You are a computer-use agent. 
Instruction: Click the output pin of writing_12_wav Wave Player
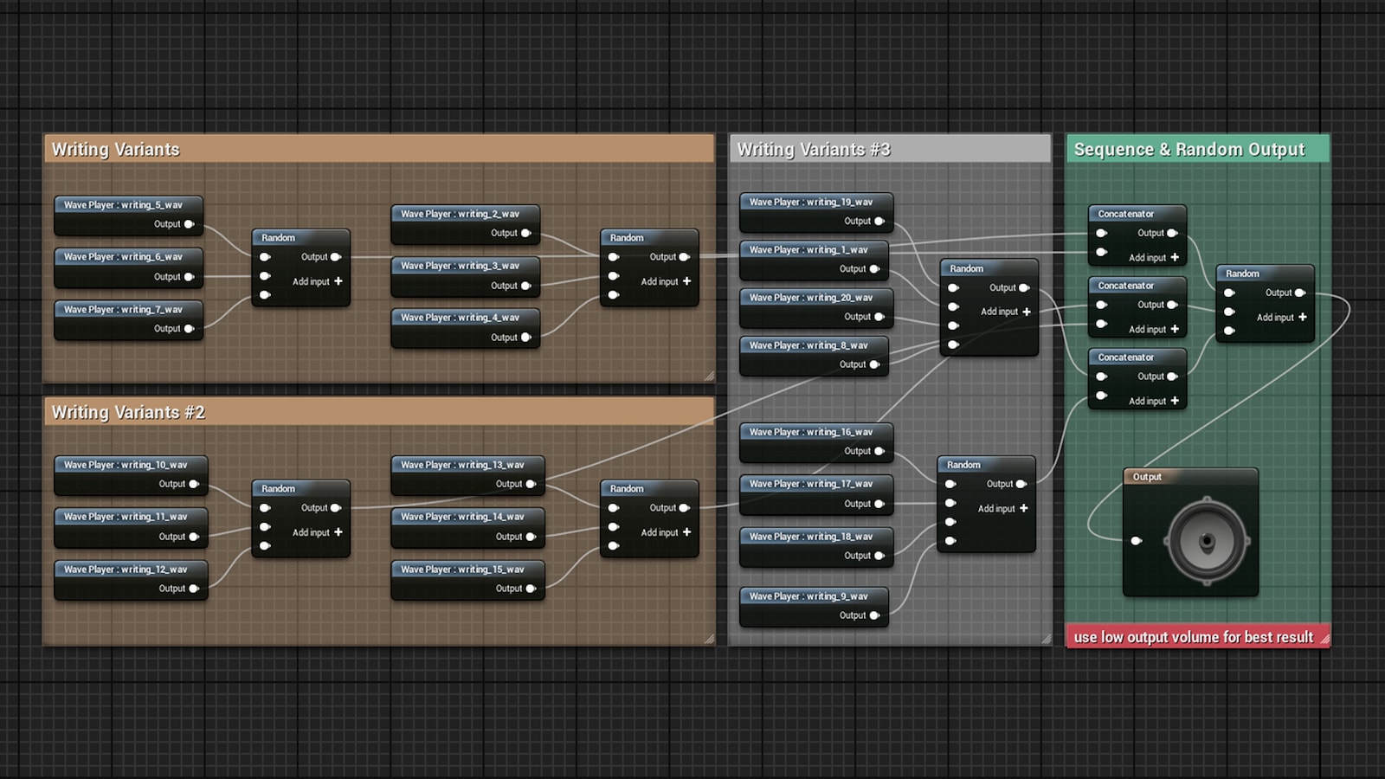194,589
